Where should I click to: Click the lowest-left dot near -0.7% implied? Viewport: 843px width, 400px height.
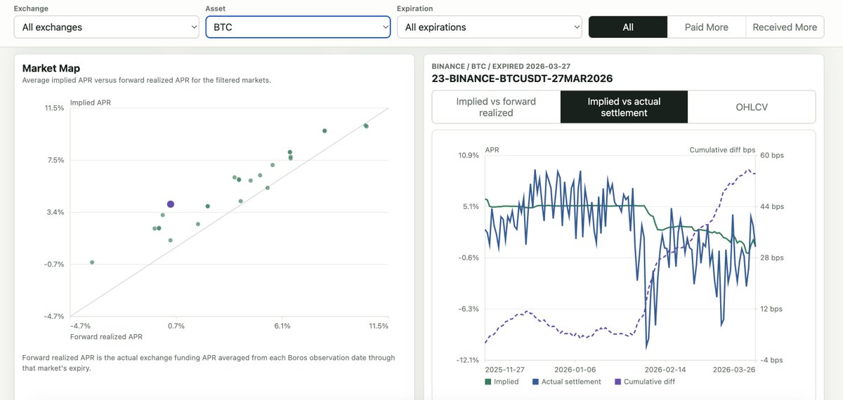tap(92, 262)
